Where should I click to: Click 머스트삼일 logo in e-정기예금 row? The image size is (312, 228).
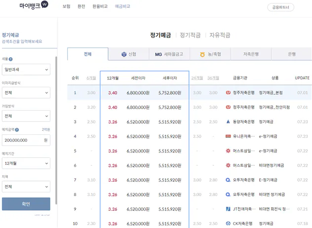228,151
